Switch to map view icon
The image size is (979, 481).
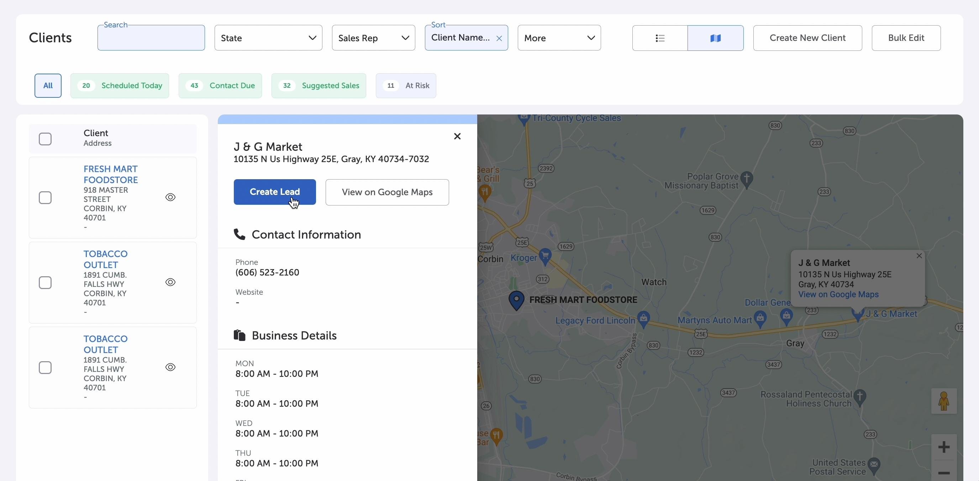pyautogui.click(x=715, y=38)
